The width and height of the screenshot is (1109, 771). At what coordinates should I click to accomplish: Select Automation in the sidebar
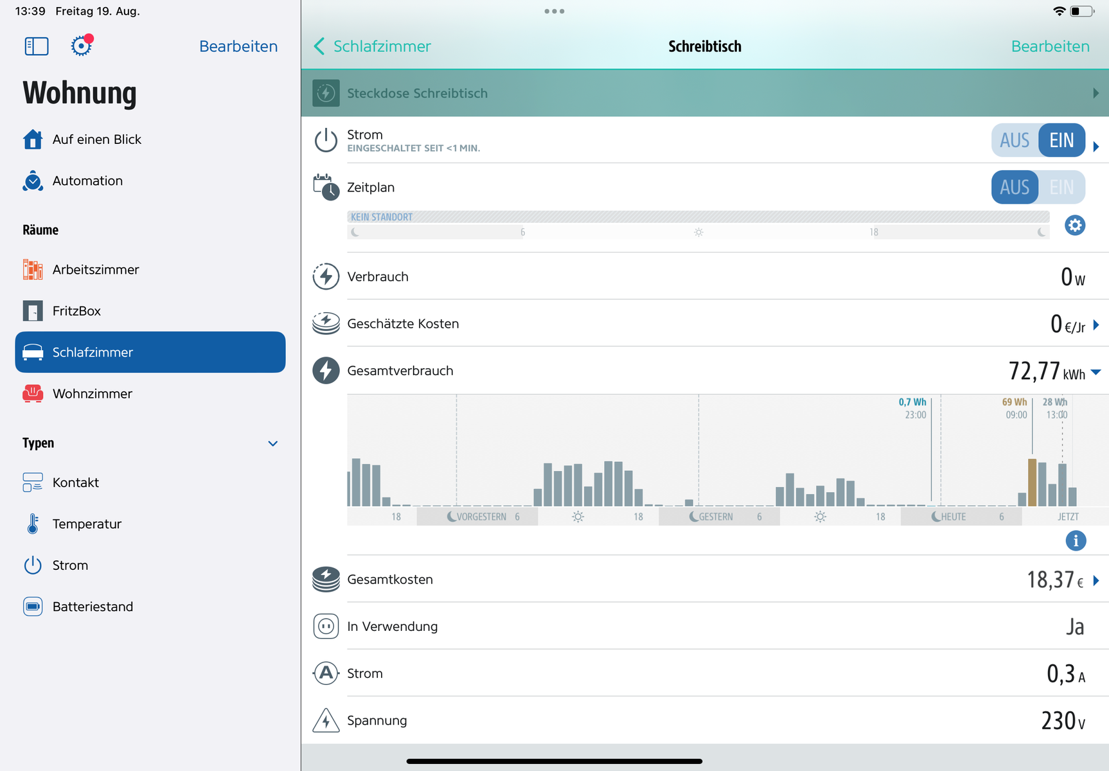(x=87, y=181)
